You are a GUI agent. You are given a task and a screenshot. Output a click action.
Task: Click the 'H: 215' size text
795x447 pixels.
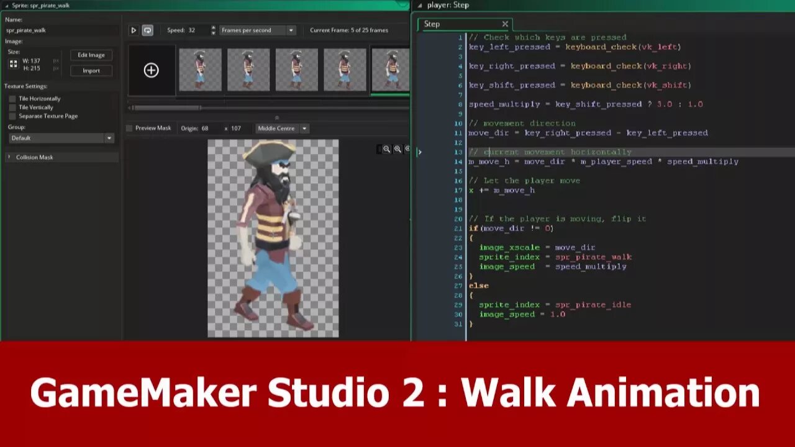31,68
